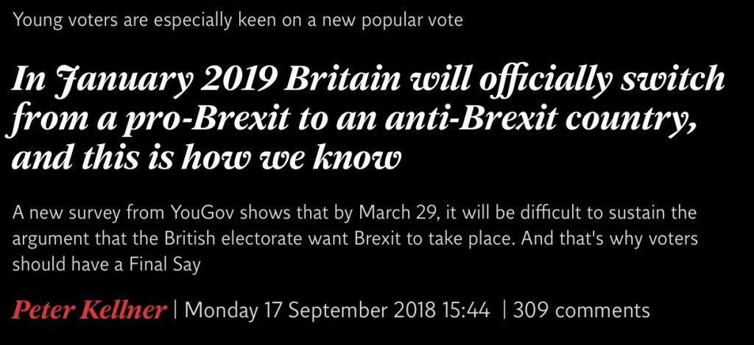This screenshot has height=345, width=754.
Task: Click the headline's first line about January 2019
Action: click(x=368, y=80)
